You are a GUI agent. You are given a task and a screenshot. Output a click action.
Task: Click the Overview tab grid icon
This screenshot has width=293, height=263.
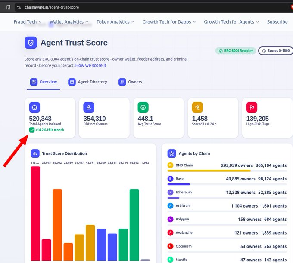coord(34,82)
